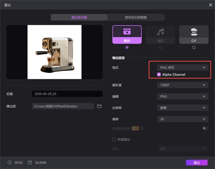Click the clock duration icon in footer
This screenshot has height=169, width=215.
pyautogui.click(x=9, y=163)
